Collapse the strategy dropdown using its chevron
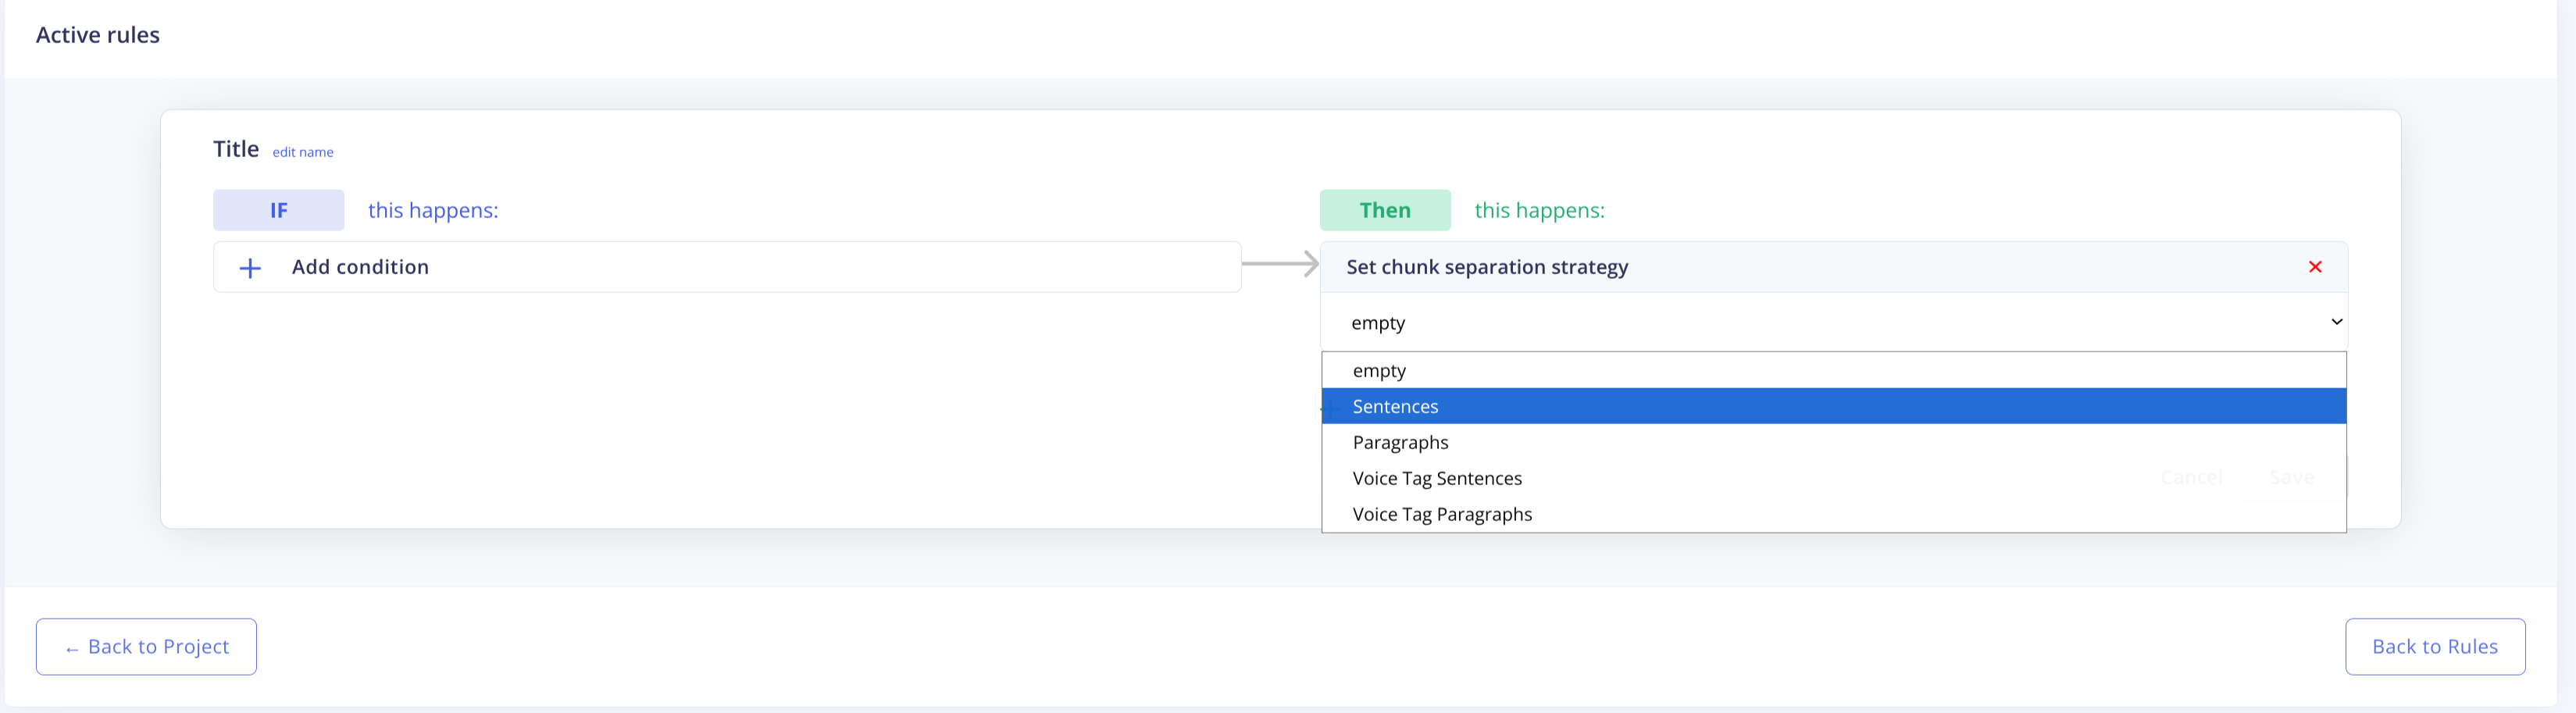This screenshot has height=713, width=2576. pyautogui.click(x=2336, y=322)
